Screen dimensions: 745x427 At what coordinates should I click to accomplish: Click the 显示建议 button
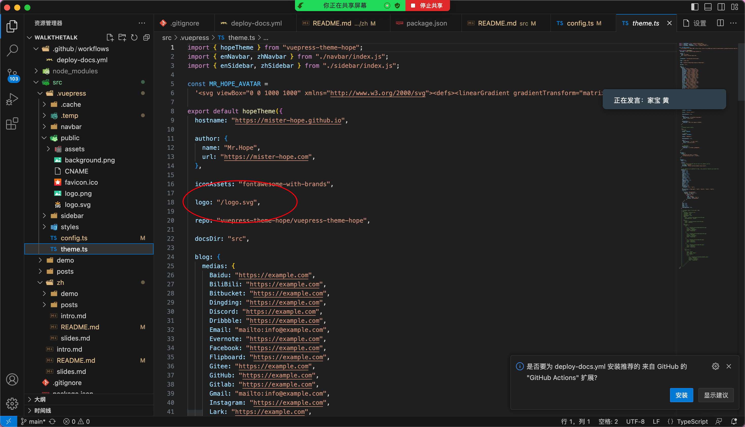pos(716,395)
